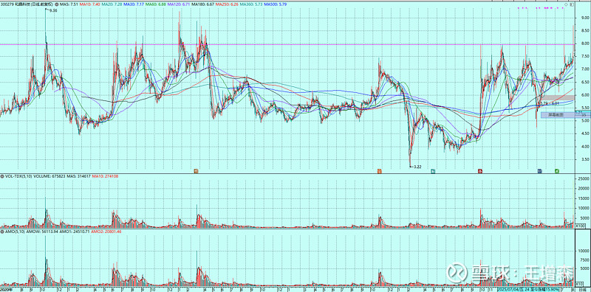591x292 pixels.
Task: Click the gray gap rectangle near 6.00
Action: 558,97
